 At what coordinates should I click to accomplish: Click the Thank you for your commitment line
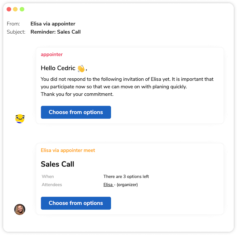tap(77, 94)
